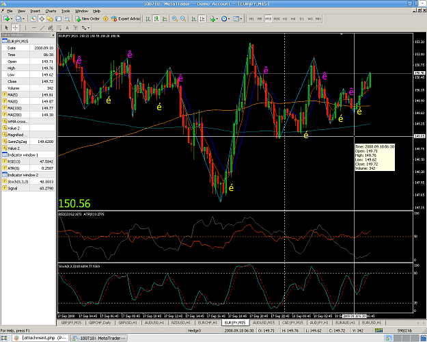Toggle the Terminal window icon

[58, 18]
